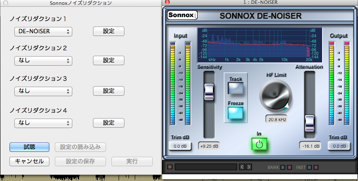Image resolution: width=358 pixels, height=181 pixels.
Task: Click 設定 button for noise reduction 4
Action: pos(109,123)
